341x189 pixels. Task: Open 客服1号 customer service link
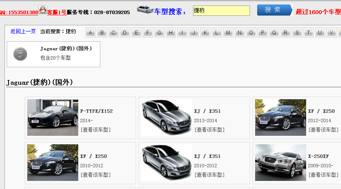57,12
